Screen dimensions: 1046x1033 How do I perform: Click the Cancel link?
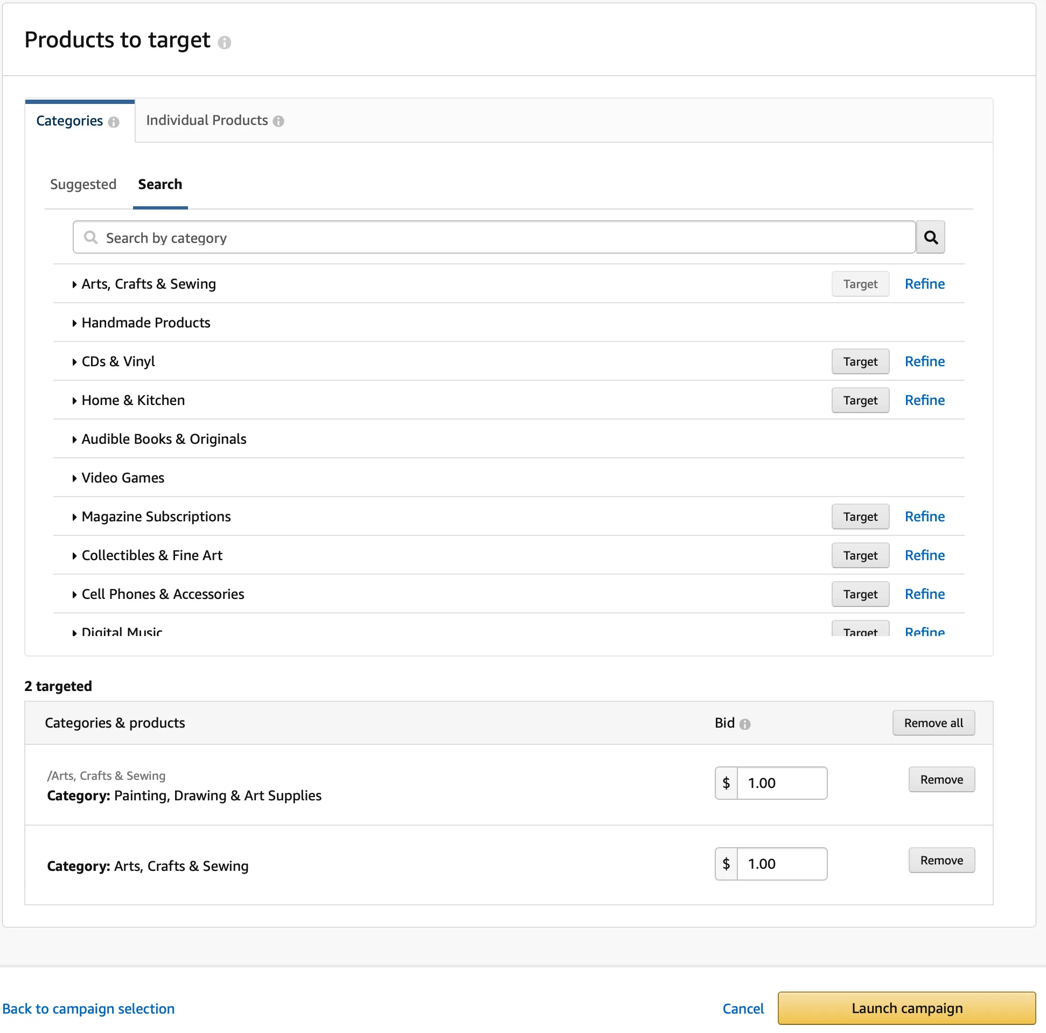pyautogui.click(x=743, y=1009)
